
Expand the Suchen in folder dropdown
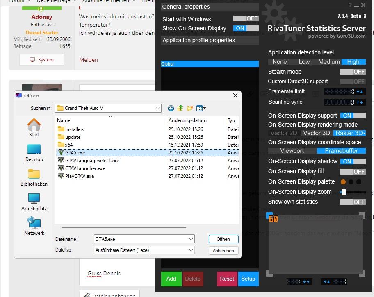coord(157,108)
